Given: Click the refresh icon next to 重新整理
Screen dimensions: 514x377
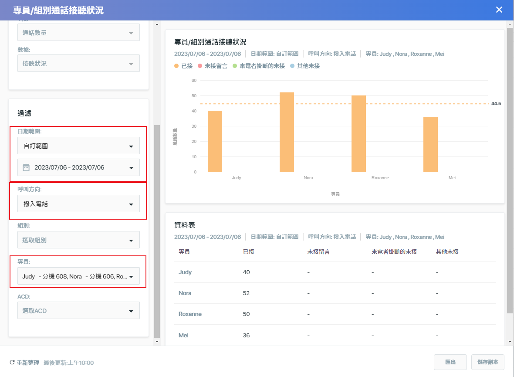Looking at the screenshot, I should tap(12, 362).
